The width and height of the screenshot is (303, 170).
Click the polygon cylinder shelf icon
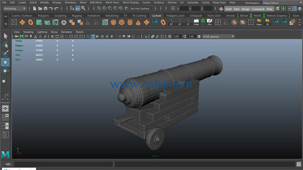(130, 22)
